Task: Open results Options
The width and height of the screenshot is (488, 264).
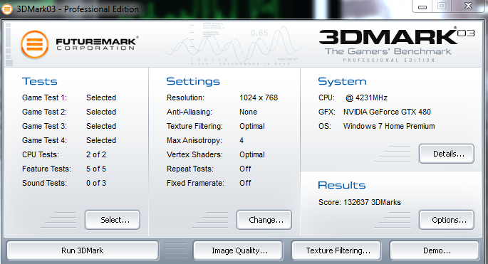Action: point(447,220)
